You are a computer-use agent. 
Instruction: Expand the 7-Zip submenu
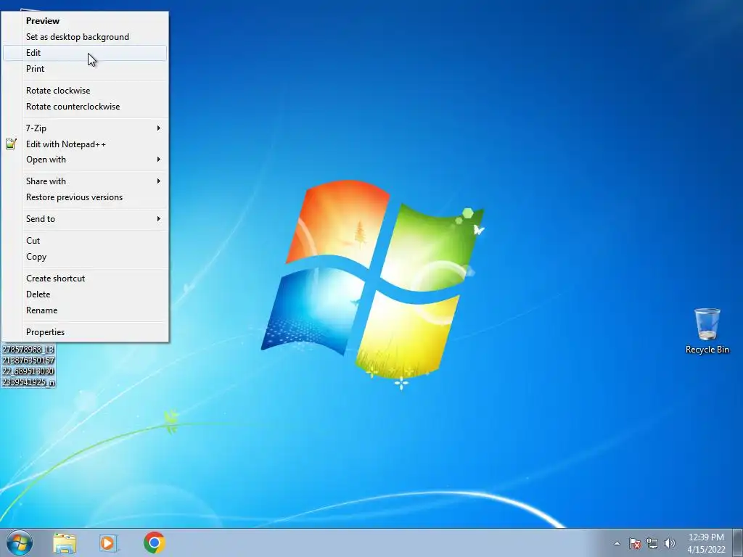tap(86, 128)
